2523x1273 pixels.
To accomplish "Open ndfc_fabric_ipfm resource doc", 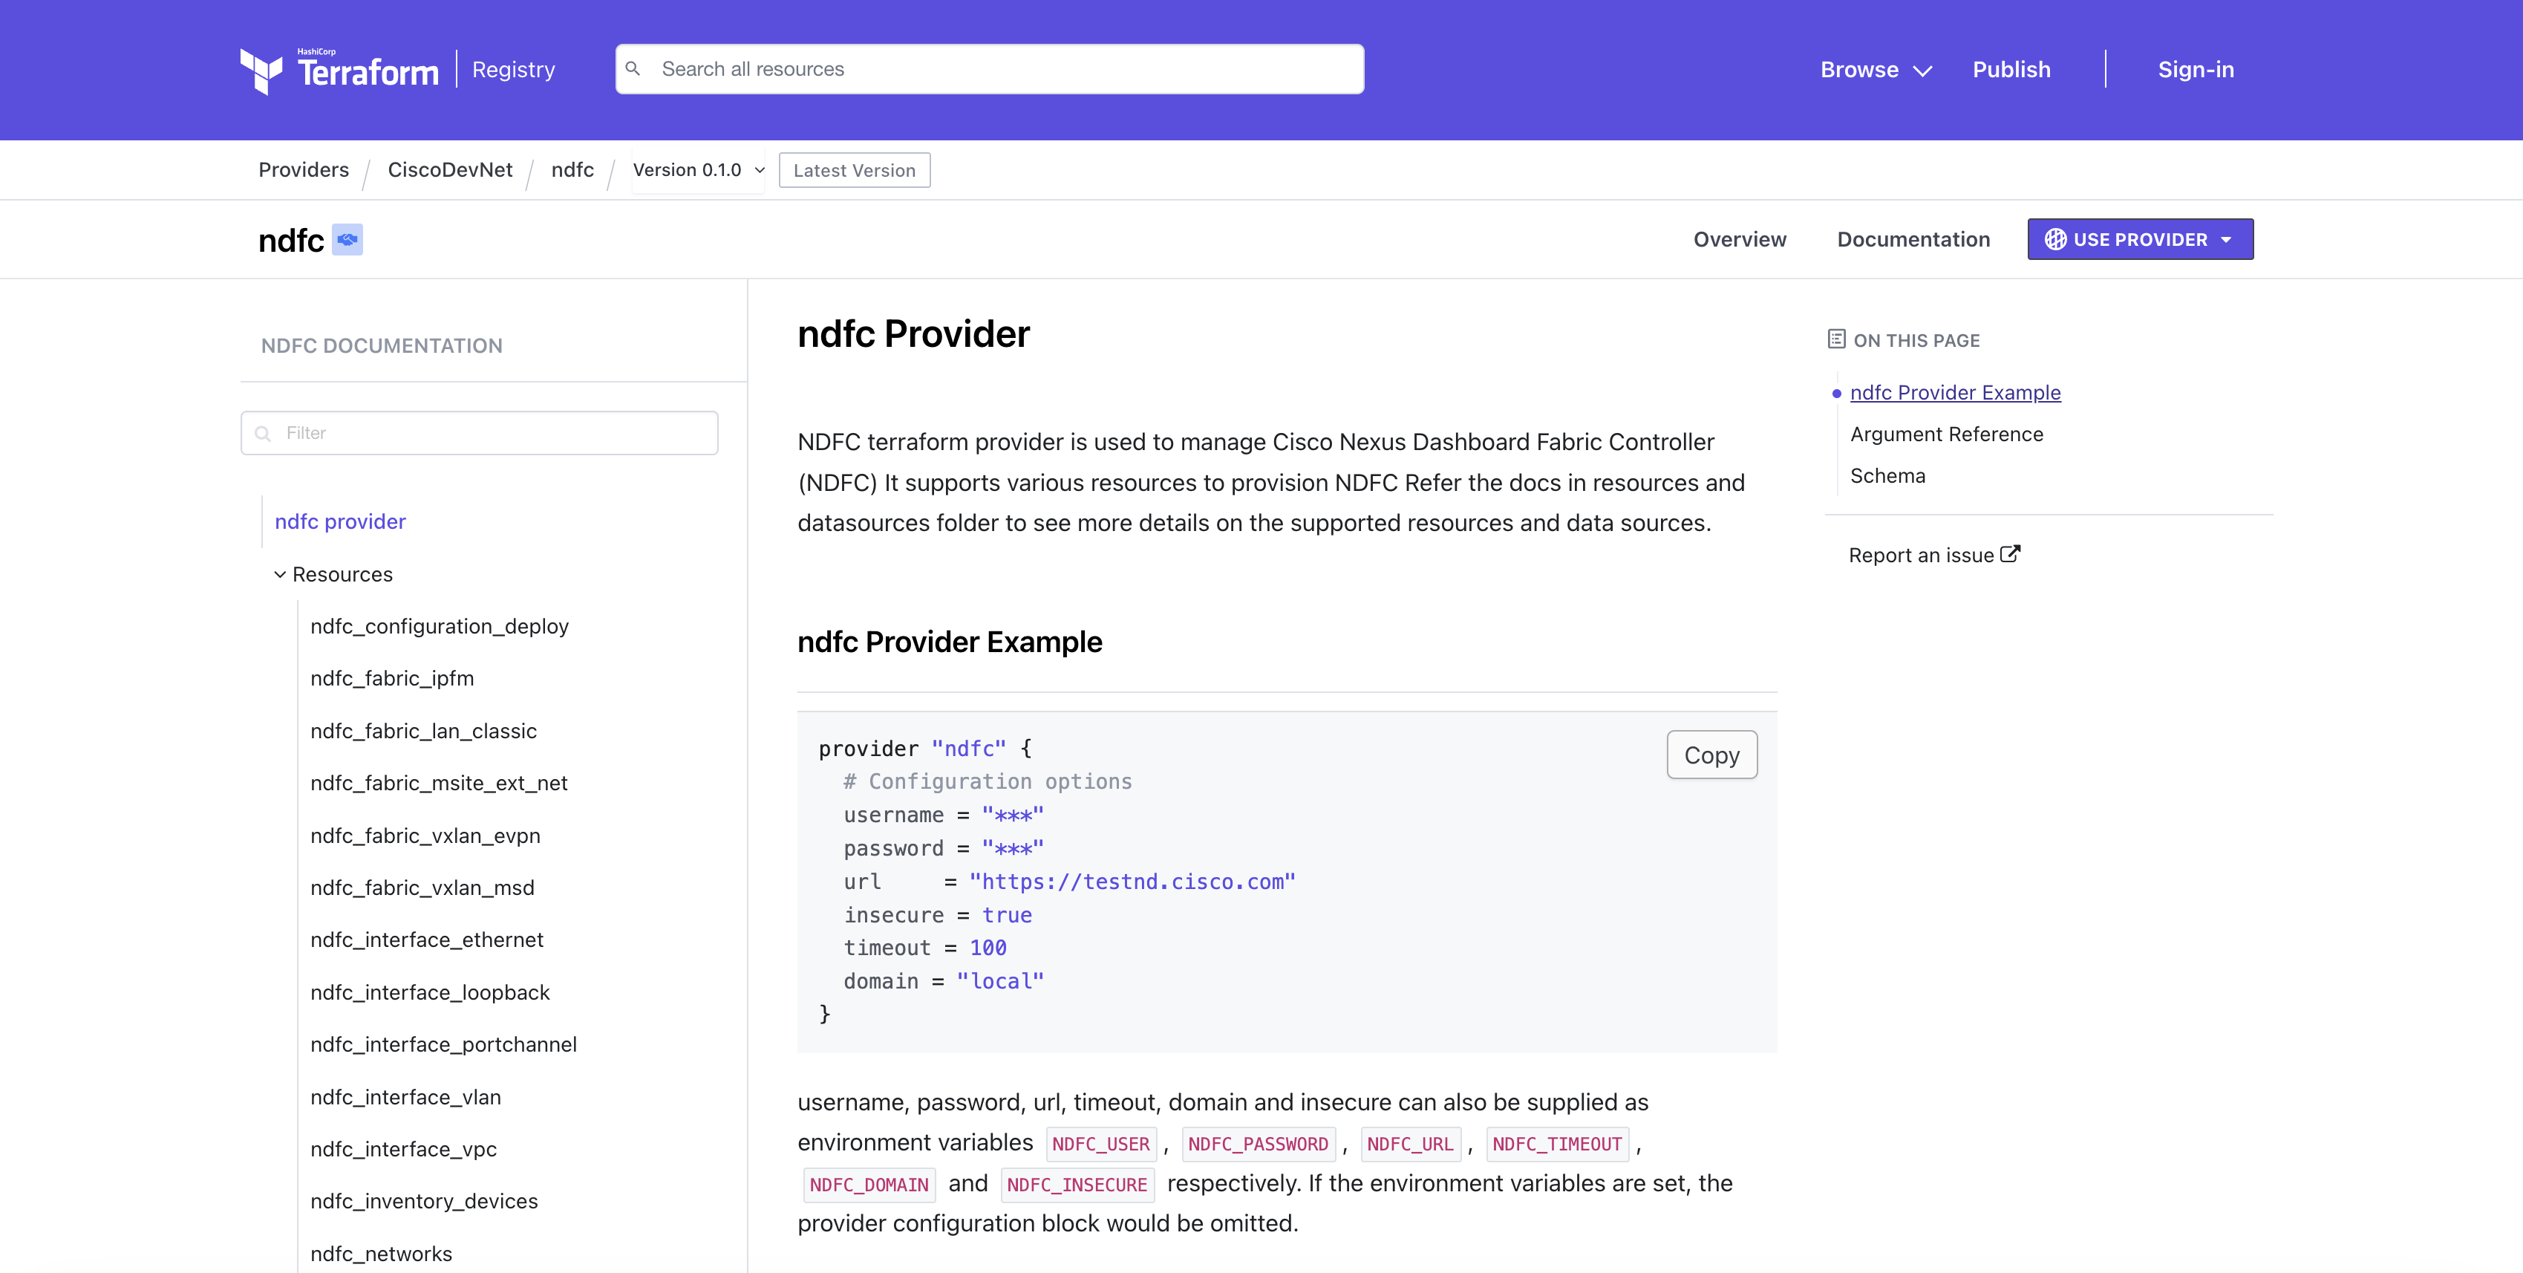I will [392, 679].
